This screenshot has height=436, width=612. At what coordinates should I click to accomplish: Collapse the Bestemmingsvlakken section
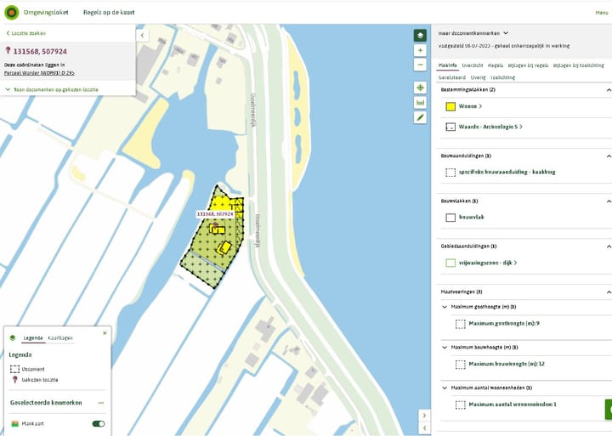608,89
